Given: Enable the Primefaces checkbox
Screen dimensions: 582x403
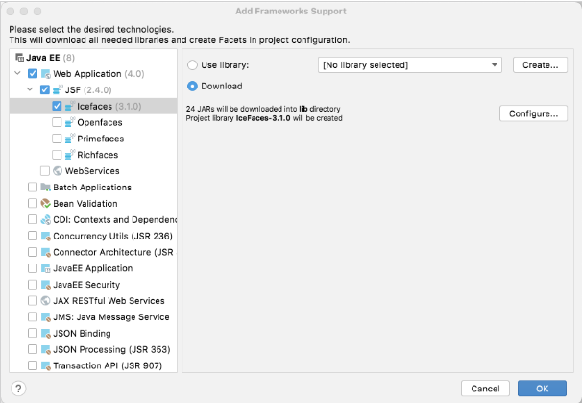Looking at the screenshot, I should [57, 139].
